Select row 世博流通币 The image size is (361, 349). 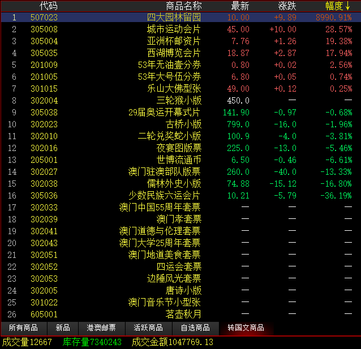(180, 160)
